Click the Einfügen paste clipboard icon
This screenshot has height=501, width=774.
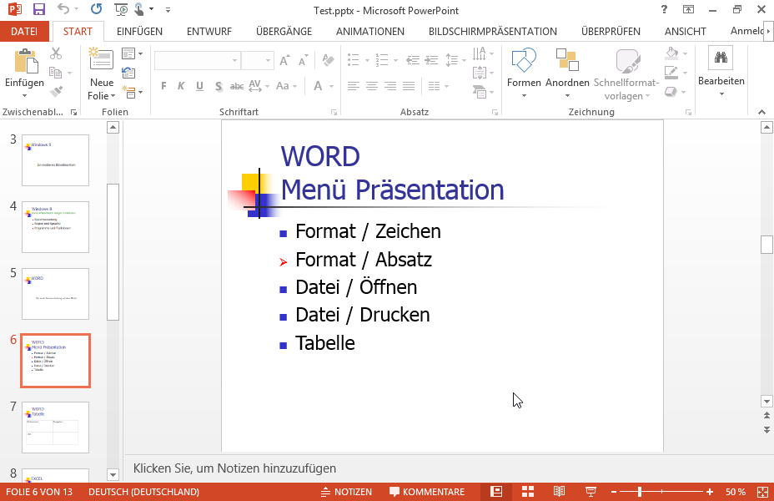click(26, 61)
